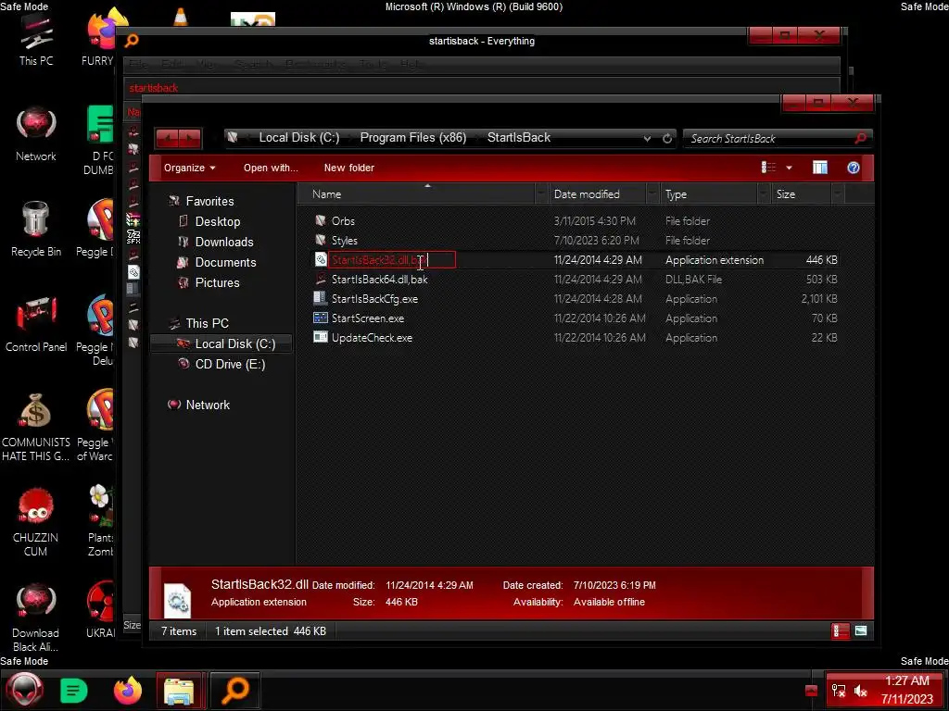Launch Firefox from the taskbar
This screenshot has width=949, height=711.
tap(128, 691)
